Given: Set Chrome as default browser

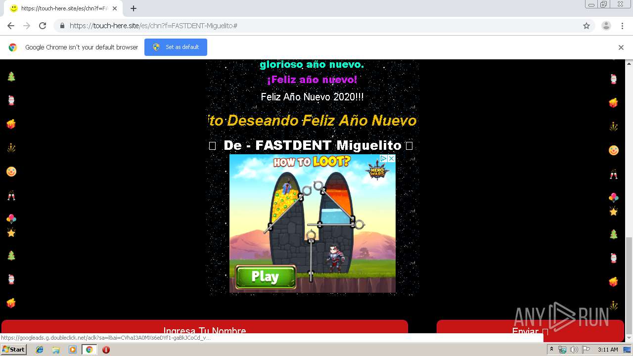Looking at the screenshot, I should coord(176,47).
